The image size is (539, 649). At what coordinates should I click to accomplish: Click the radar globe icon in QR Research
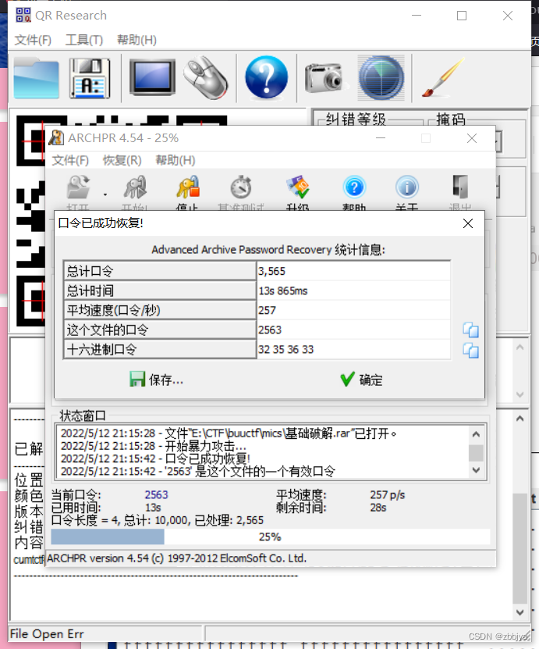(381, 78)
